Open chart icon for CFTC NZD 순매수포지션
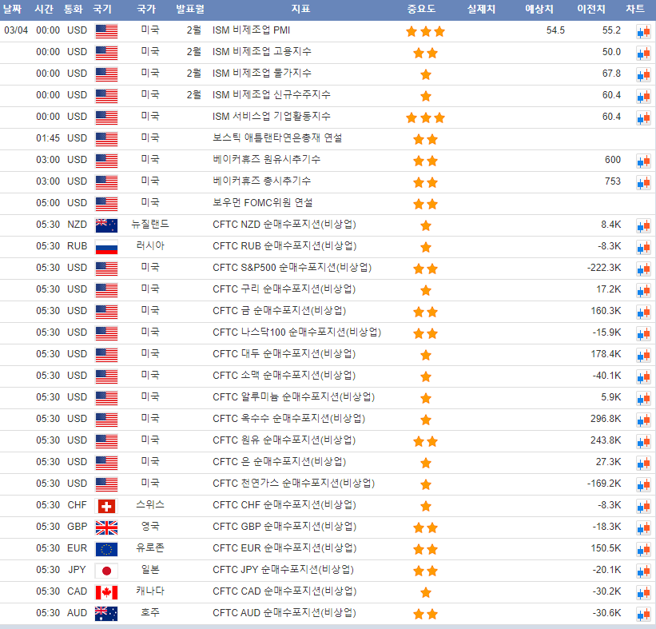656x629 pixels. [x=642, y=225]
